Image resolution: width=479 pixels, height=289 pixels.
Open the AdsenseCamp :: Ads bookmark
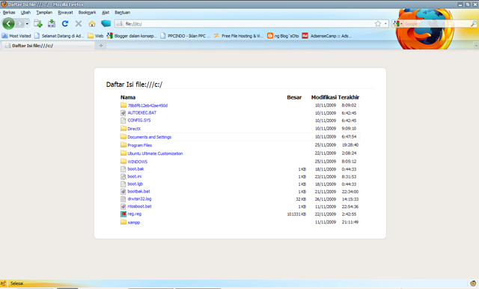pos(327,36)
